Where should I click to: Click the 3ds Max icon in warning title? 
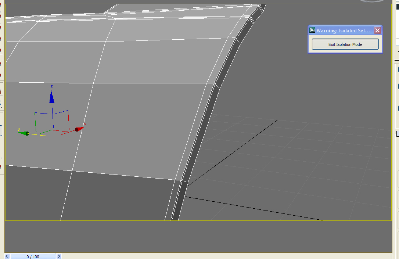312,30
